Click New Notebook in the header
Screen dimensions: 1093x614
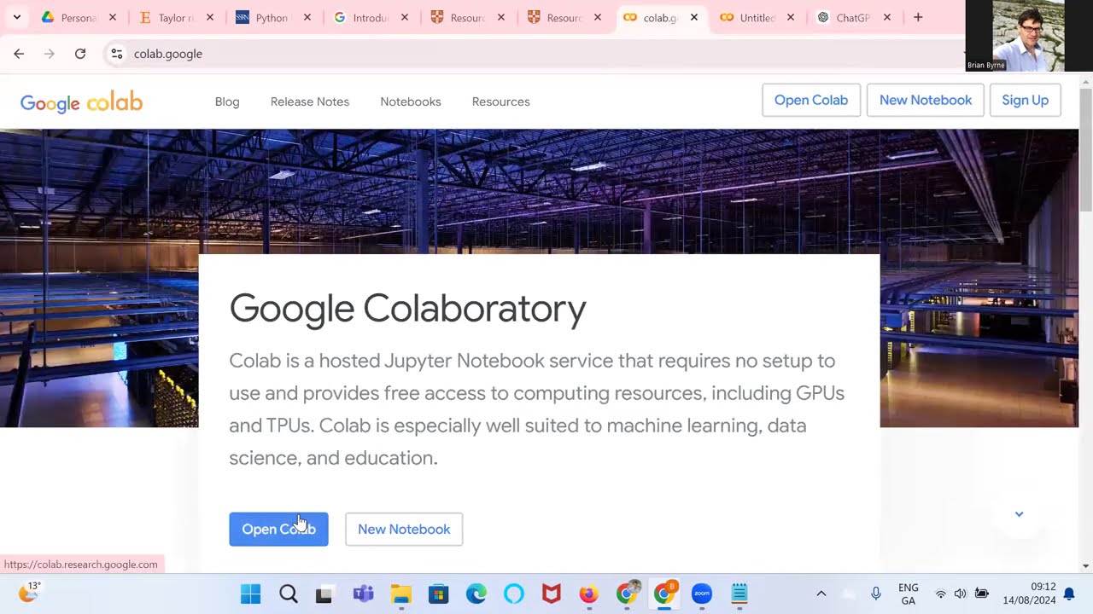[x=926, y=100]
